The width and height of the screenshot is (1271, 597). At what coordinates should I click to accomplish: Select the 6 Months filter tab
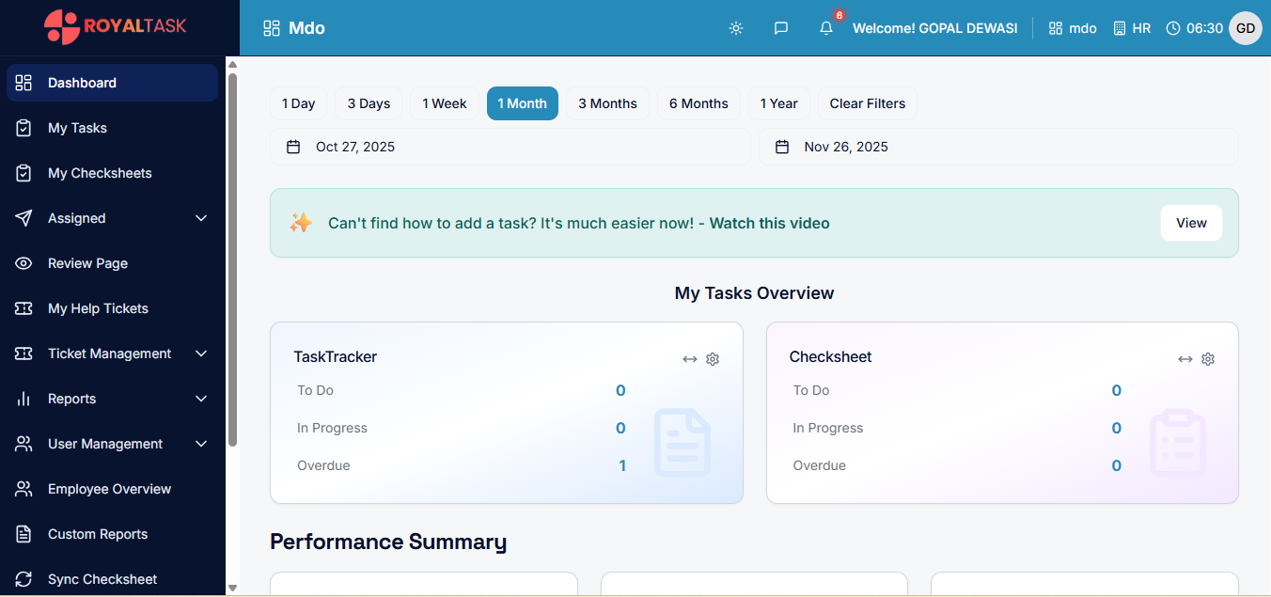698,103
